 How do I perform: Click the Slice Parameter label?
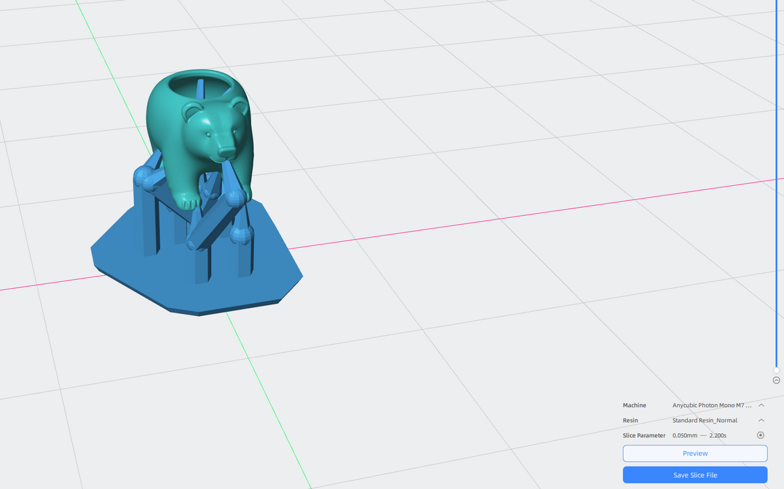[x=644, y=435]
